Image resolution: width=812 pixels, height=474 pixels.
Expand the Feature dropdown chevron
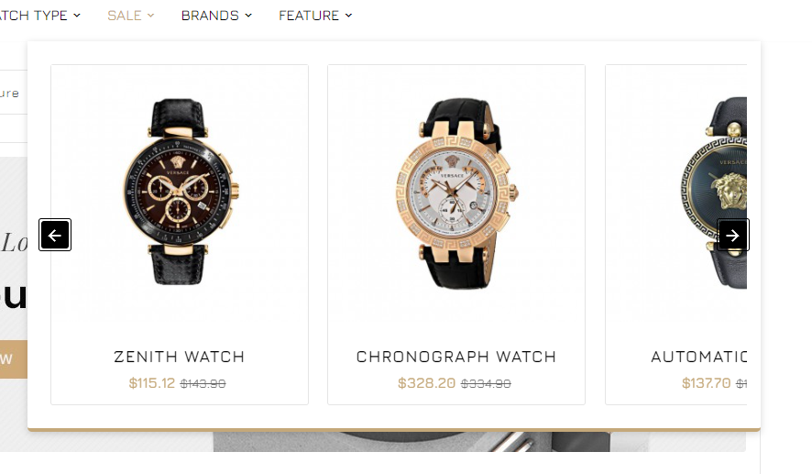[349, 16]
